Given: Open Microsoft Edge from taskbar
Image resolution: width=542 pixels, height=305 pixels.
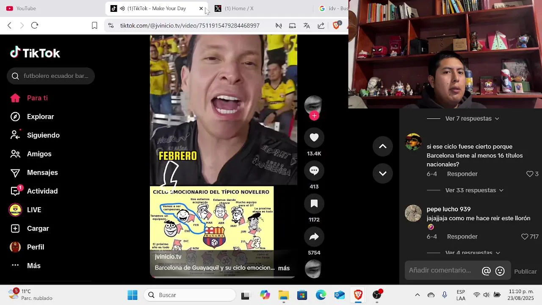Looking at the screenshot, I should 321,295.
